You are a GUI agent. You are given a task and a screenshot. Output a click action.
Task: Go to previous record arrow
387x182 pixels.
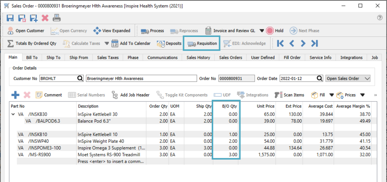292,44
